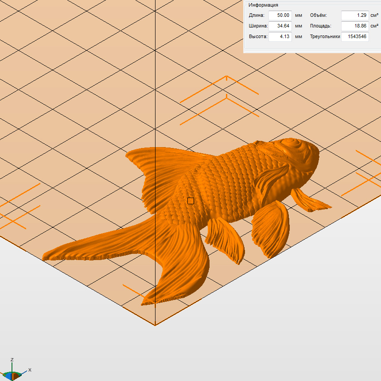381x381 pixels.
Task: Click the Высота input showing 4.13
Action: (280, 36)
